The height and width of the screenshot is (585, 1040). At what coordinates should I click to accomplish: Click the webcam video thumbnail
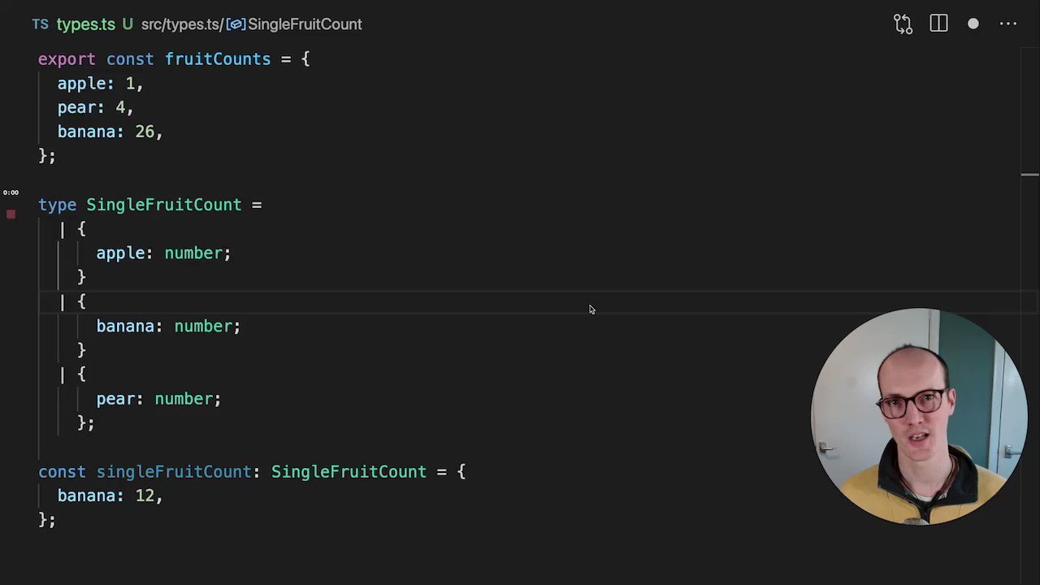918,417
